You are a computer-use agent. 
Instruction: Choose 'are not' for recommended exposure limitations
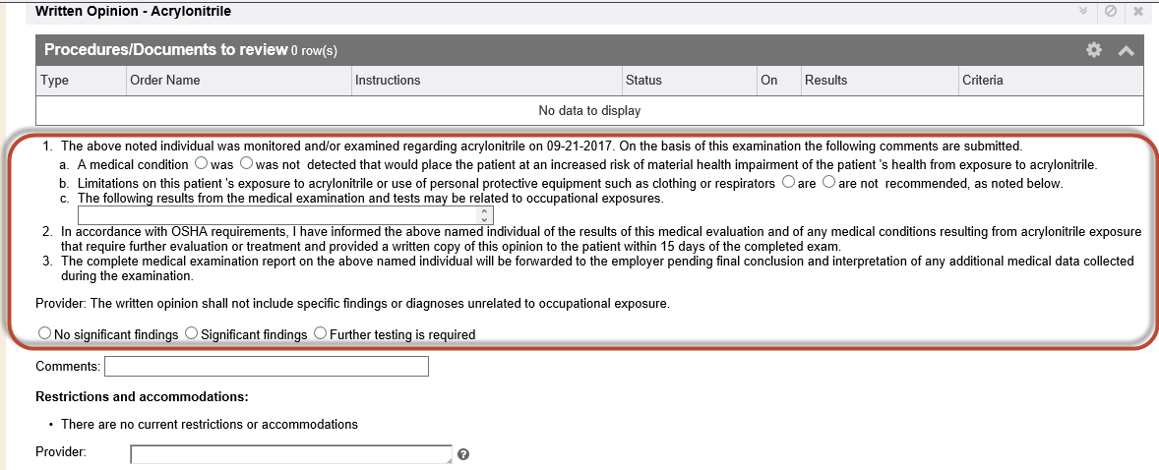tap(828, 182)
